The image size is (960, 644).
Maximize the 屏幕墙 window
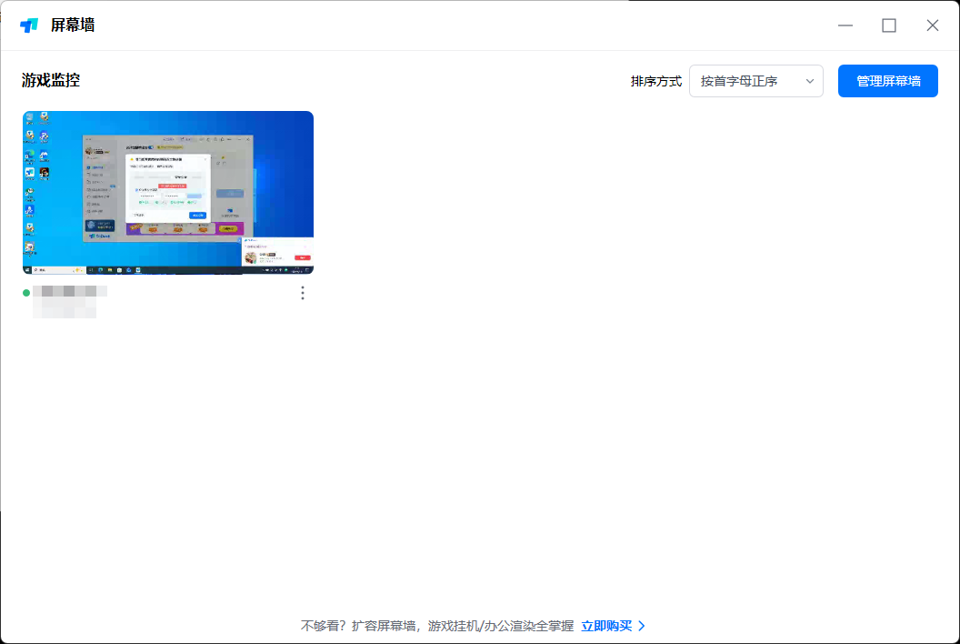point(889,25)
